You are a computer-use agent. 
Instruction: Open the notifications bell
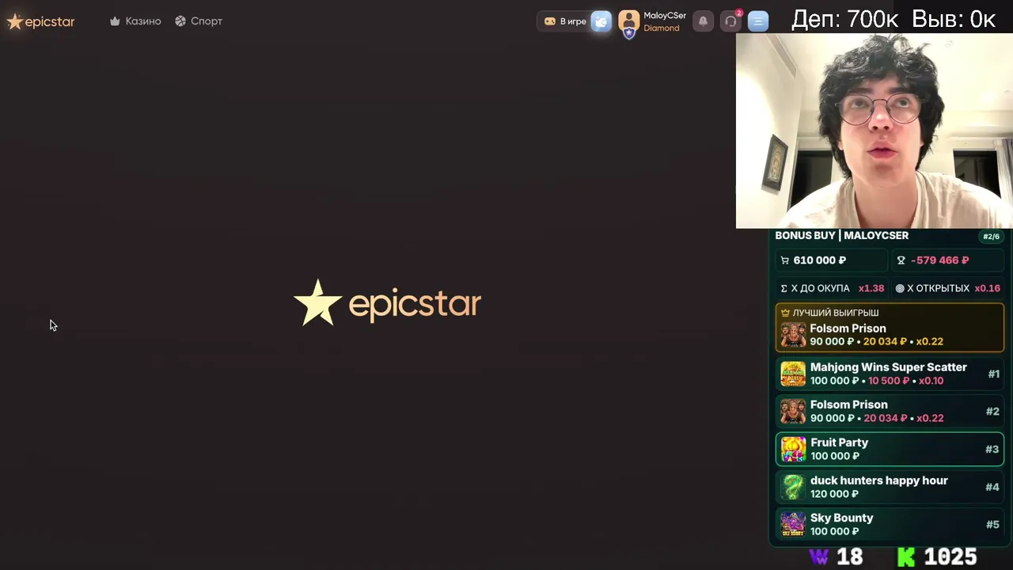[703, 21]
